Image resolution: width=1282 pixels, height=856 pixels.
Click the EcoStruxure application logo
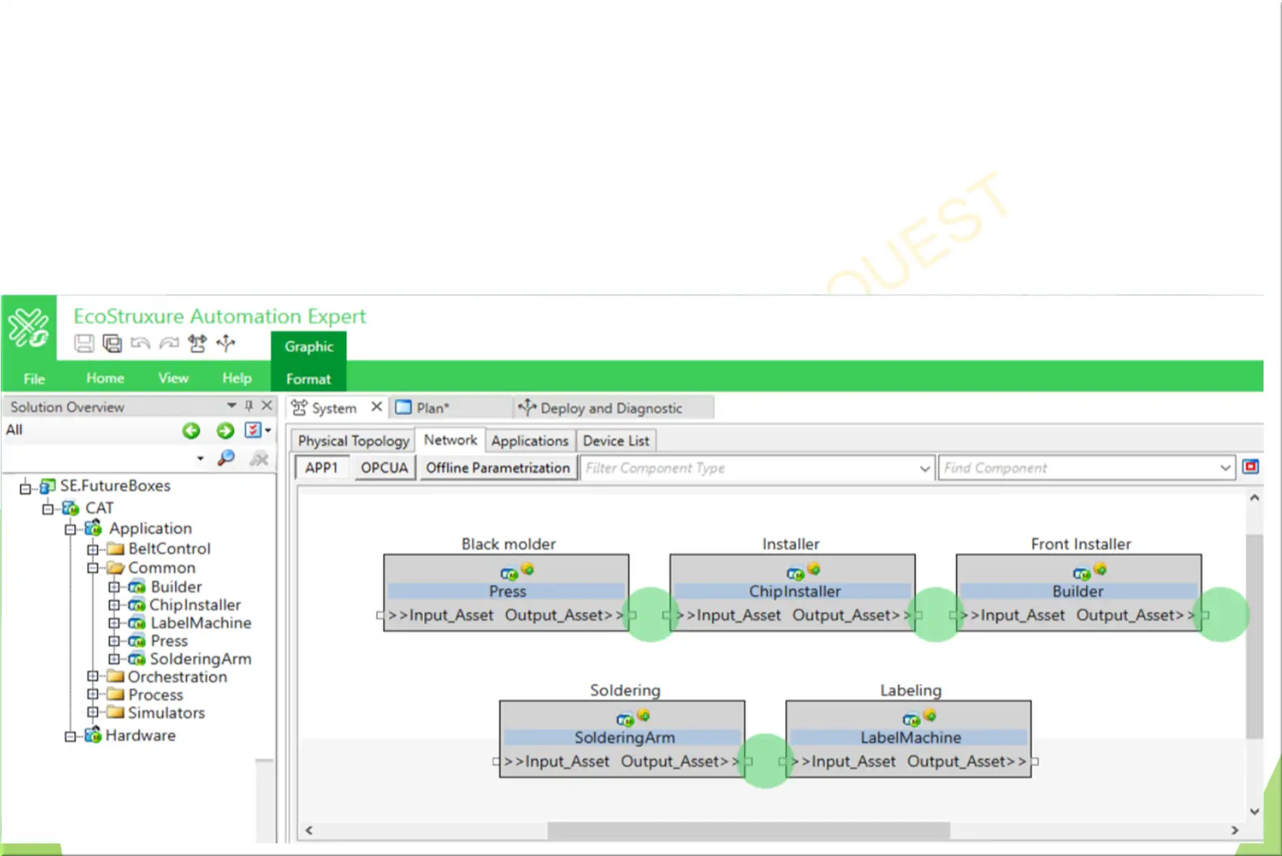[29, 328]
